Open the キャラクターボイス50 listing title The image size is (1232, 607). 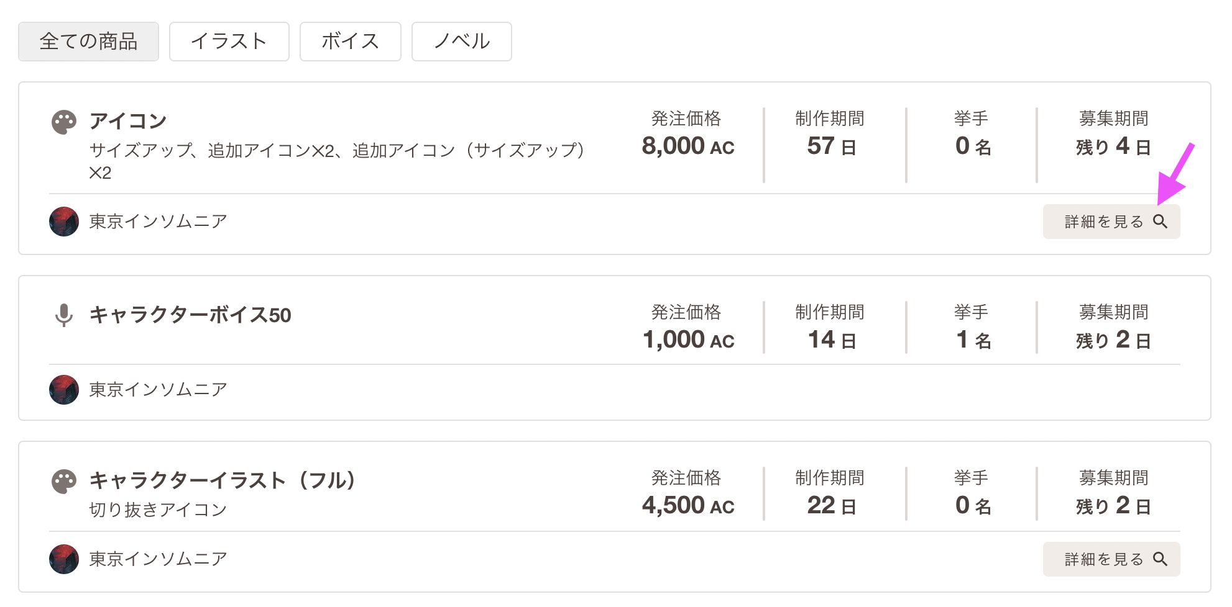(x=190, y=315)
